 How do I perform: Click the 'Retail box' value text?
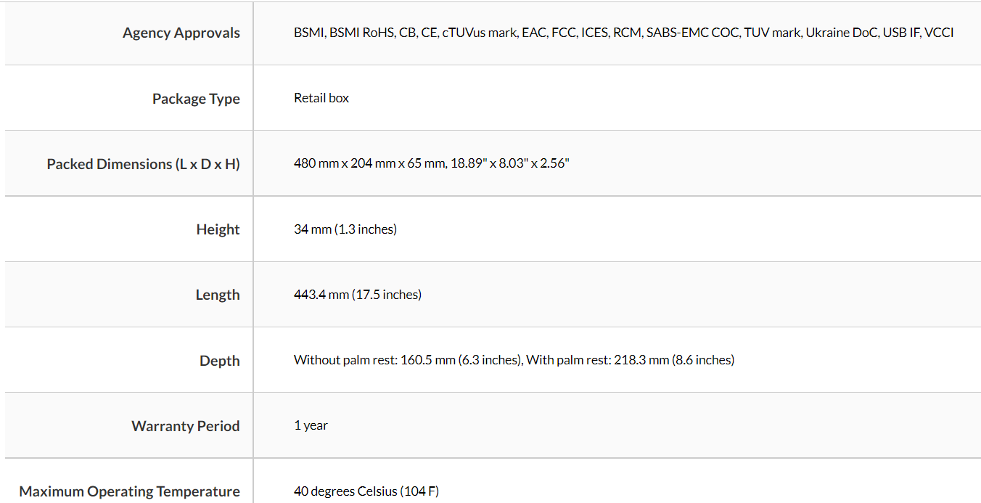tap(321, 98)
